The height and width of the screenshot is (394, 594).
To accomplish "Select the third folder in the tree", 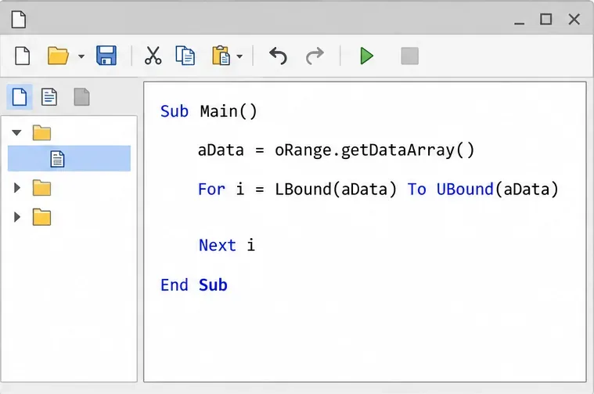I will click(41, 217).
